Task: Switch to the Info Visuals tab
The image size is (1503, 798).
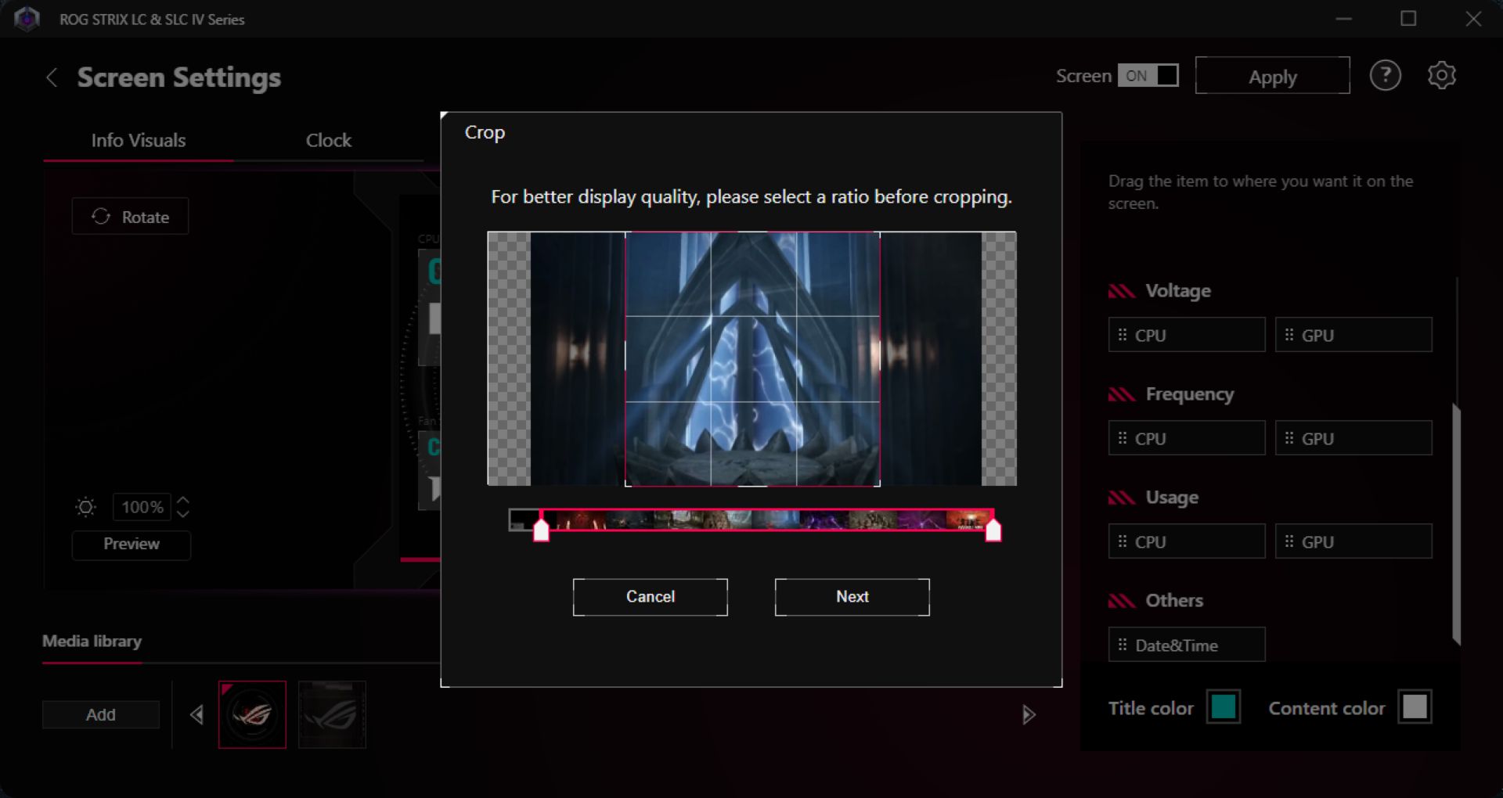Action: pos(139,141)
